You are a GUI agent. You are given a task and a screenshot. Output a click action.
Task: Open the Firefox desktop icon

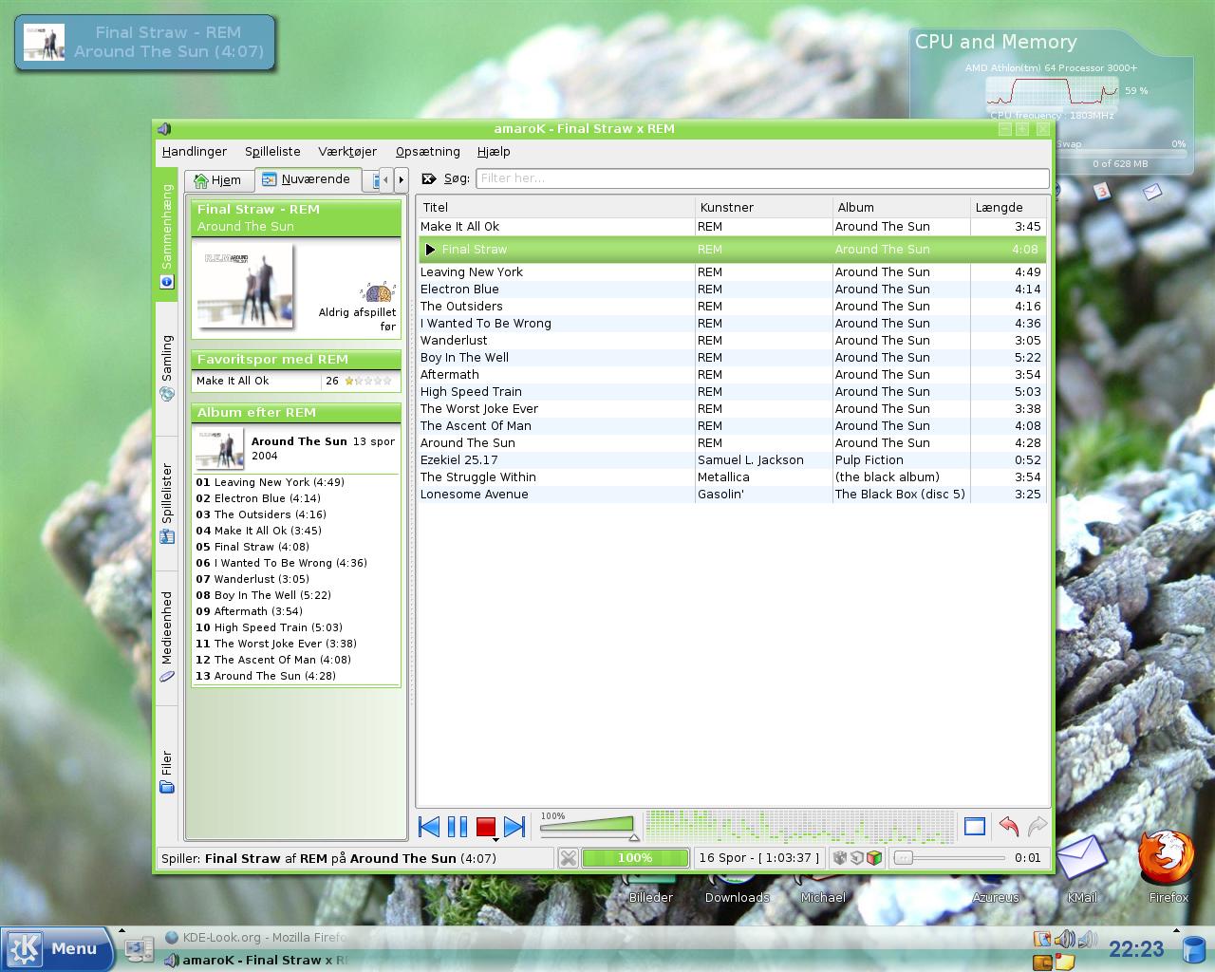coord(1168,866)
